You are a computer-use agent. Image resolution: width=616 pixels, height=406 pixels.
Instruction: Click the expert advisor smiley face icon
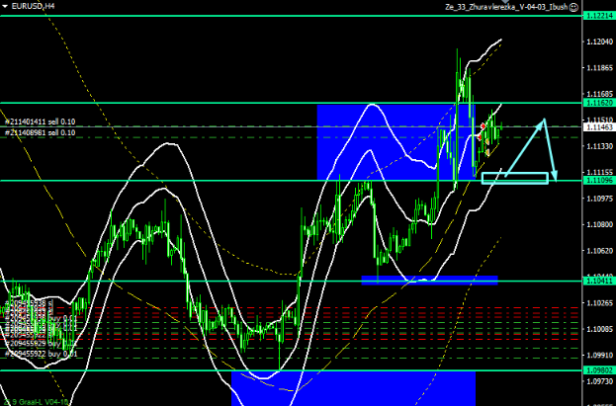[576, 6]
